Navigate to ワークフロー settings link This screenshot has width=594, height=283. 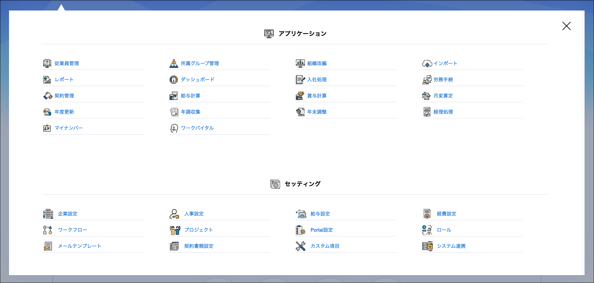[72, 230]
